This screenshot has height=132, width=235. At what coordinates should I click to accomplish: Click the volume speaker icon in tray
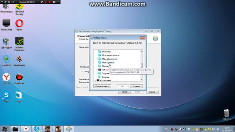(218, 129)
